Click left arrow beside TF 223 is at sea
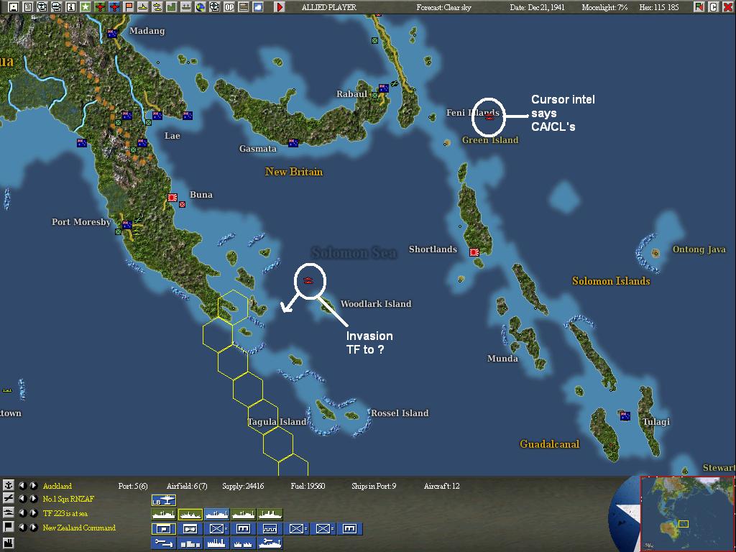 22,513
